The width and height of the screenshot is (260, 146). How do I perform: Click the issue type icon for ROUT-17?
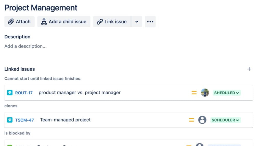pos(10,93)
